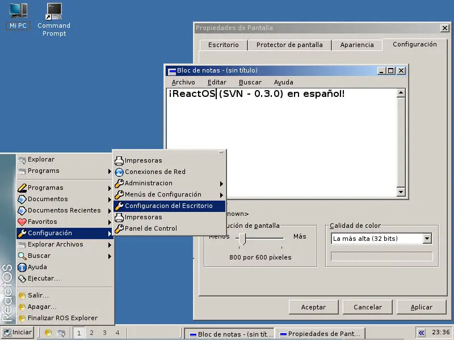The width and height of the screenshot is (454, 340).
Task: Click the Cancelar button
Action: coord(368,307)
